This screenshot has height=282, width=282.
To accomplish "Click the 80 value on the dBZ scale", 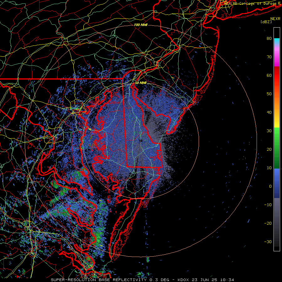I will (269, 38).
